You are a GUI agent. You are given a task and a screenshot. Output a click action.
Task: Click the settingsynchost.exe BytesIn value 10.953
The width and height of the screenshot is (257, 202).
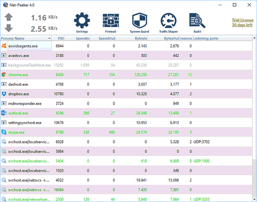(x=142, y=123)
